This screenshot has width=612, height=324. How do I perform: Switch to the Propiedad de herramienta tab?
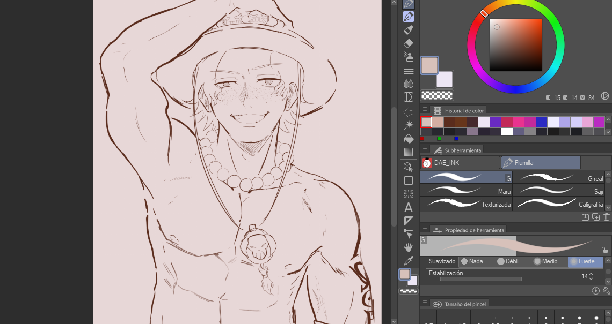[x=469, y=230]
